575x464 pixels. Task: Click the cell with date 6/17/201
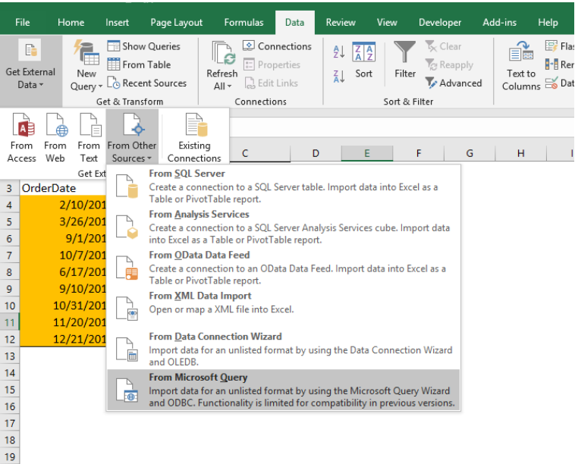pyautogui.click(x=63, y=271)
